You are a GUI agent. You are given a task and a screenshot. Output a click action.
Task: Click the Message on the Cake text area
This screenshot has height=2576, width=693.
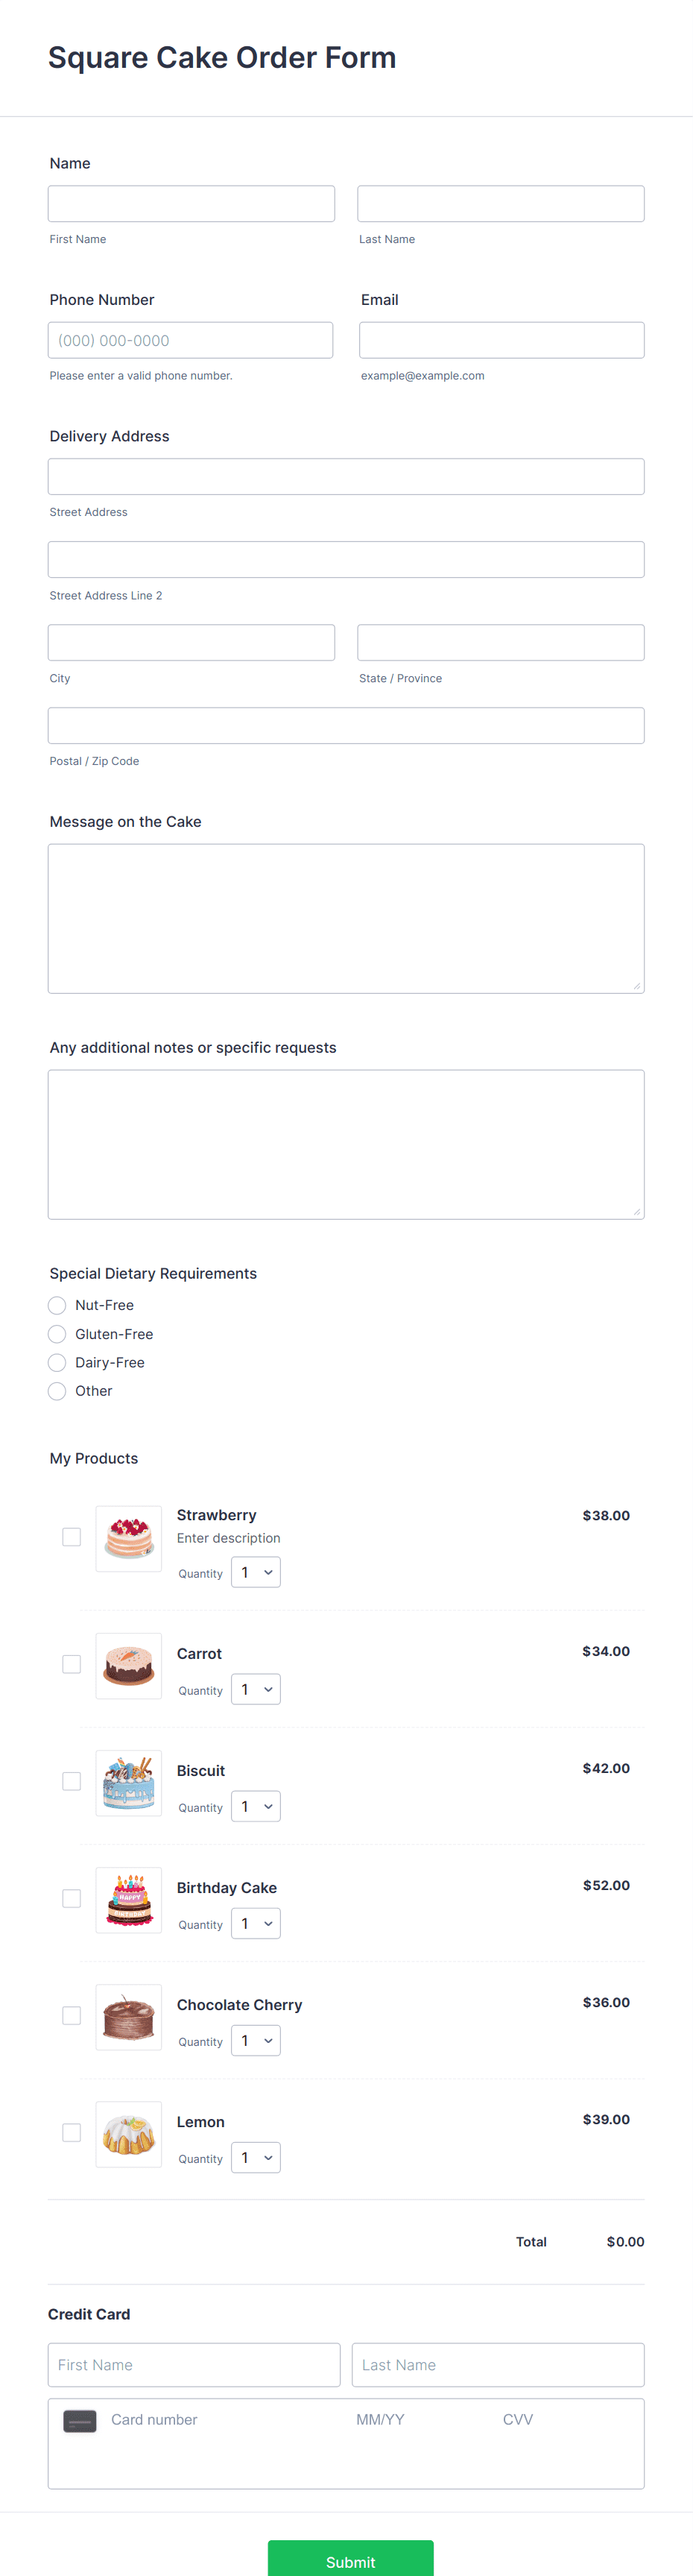(345, 916)
